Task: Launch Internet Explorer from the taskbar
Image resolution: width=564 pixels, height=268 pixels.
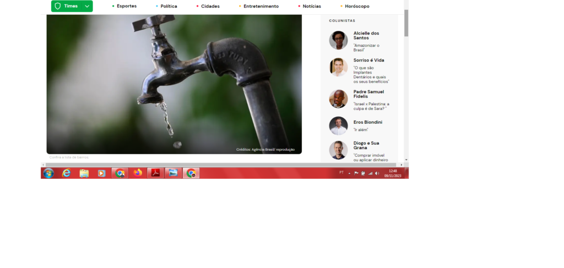Action: click(x=67, y=173)
